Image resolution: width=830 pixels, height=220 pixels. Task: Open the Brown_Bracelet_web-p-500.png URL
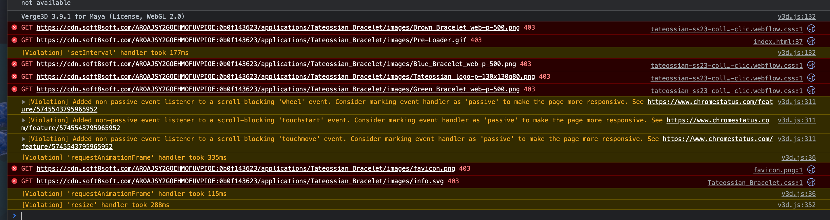(278, 27)
